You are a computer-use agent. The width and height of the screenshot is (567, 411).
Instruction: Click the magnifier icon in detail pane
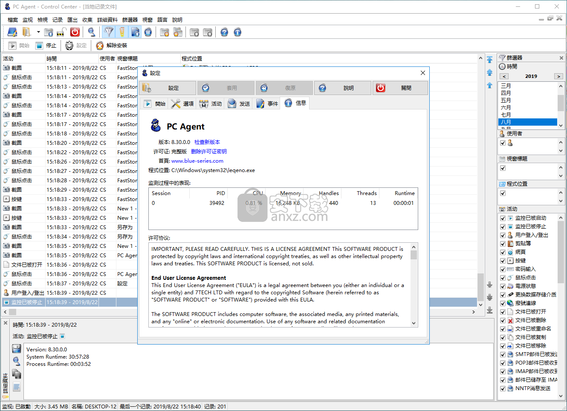point(17,361)
